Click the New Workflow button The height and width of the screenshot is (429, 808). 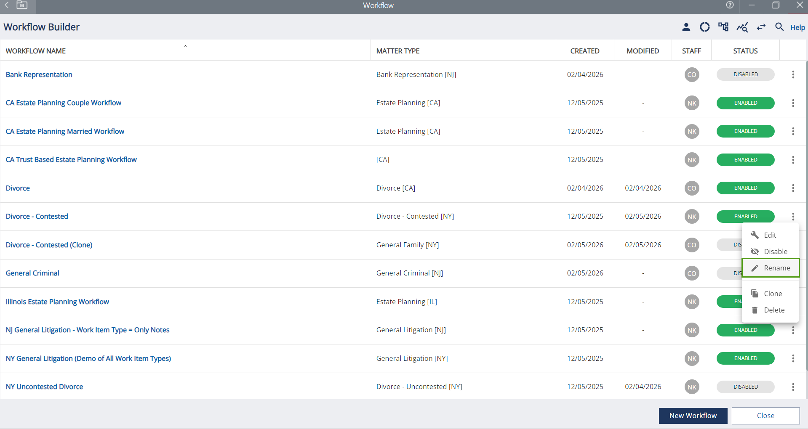click(x=693, y=416)
